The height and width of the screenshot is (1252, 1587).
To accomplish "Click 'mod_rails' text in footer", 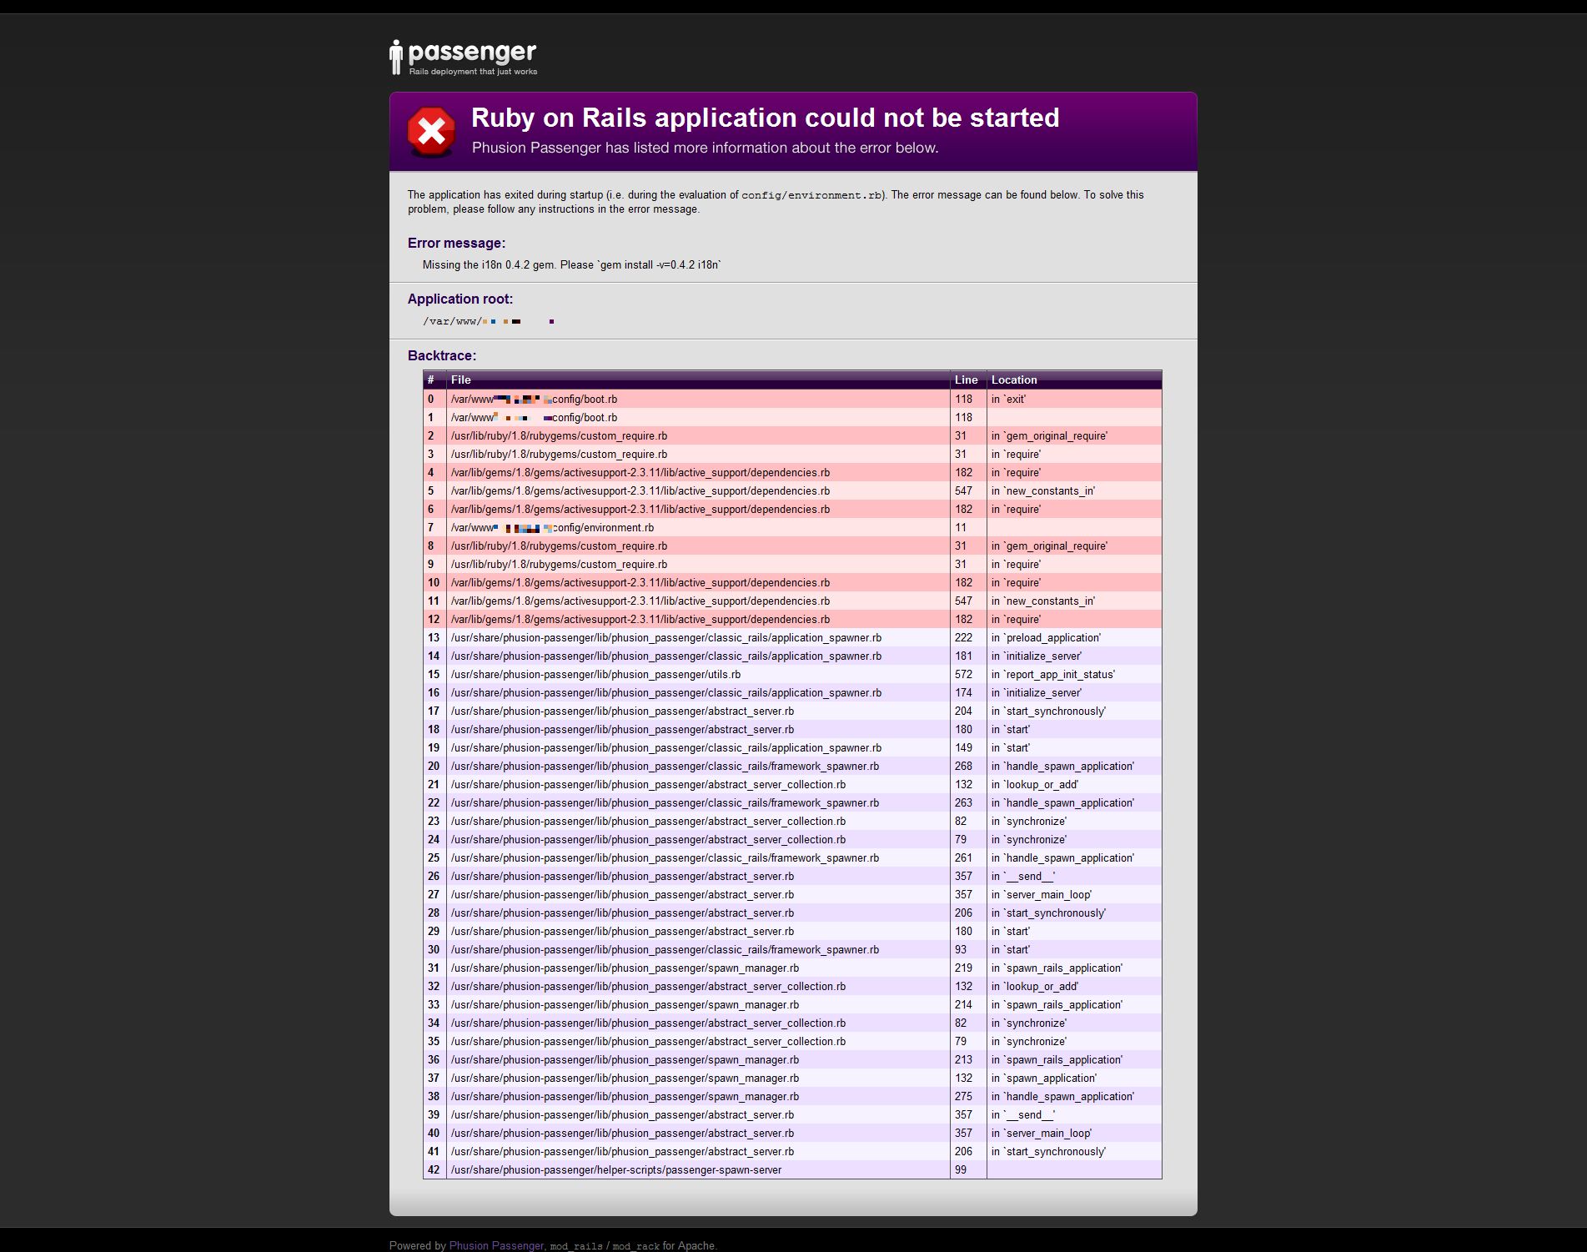I will [576, 1246].
